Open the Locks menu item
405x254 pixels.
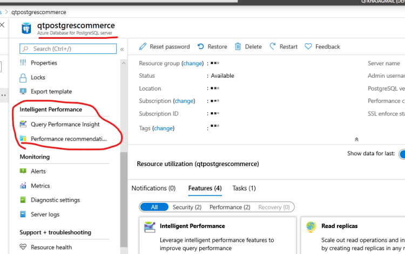[x=38, y=77]
